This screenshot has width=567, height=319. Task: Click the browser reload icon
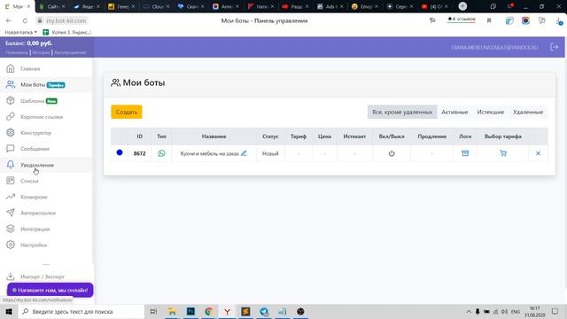point(25,20)
